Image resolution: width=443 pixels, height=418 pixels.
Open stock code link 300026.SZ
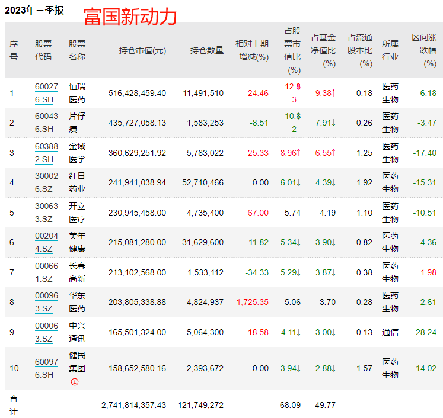[46, 182]
